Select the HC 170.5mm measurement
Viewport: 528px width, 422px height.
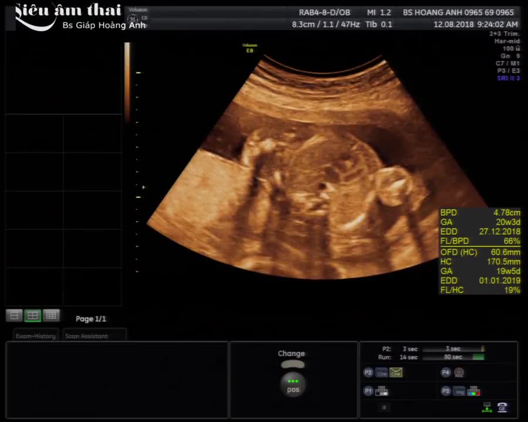point(480,261)
